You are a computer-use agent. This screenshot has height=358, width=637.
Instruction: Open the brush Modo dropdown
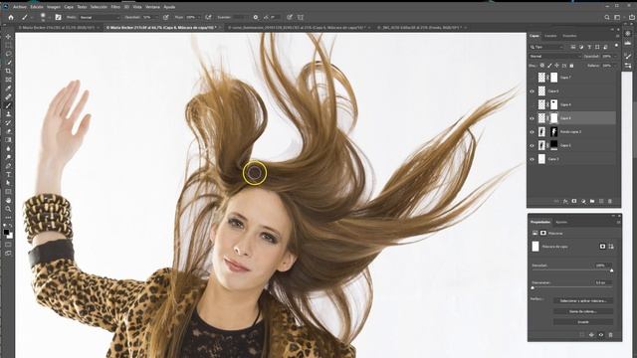coord(100,18)
